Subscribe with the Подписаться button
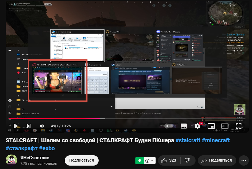This screenshot has height=169, width=252. point(82,160)
